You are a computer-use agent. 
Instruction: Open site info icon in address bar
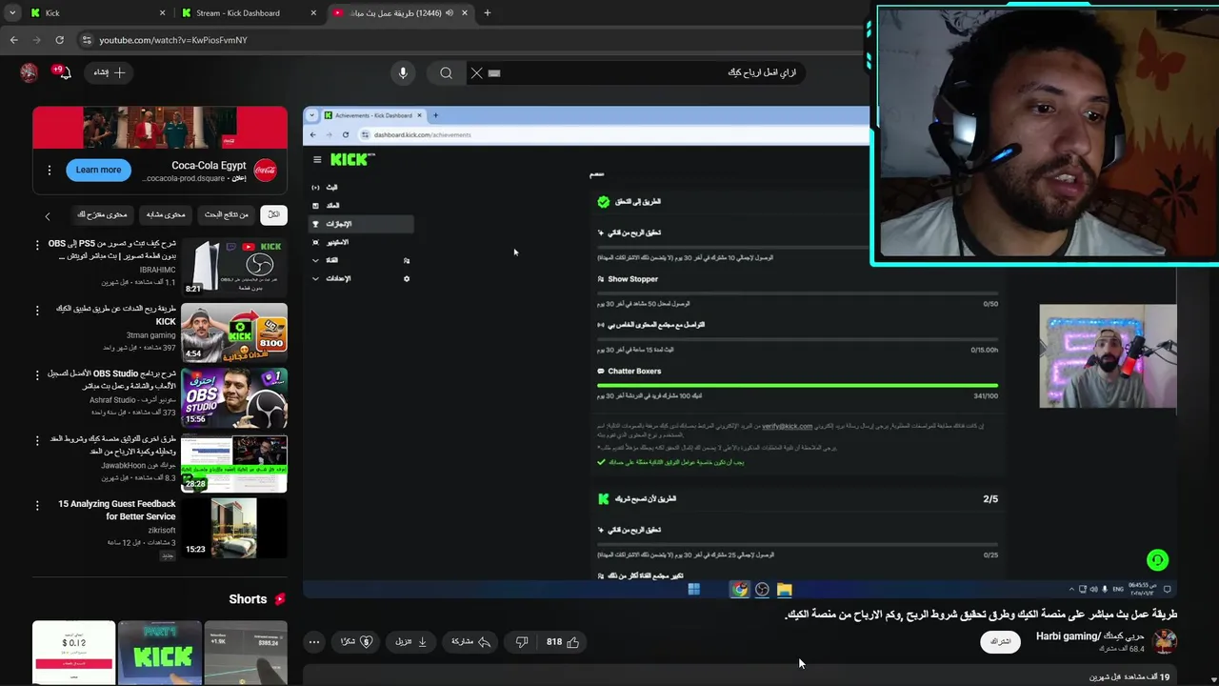(87, 40)
